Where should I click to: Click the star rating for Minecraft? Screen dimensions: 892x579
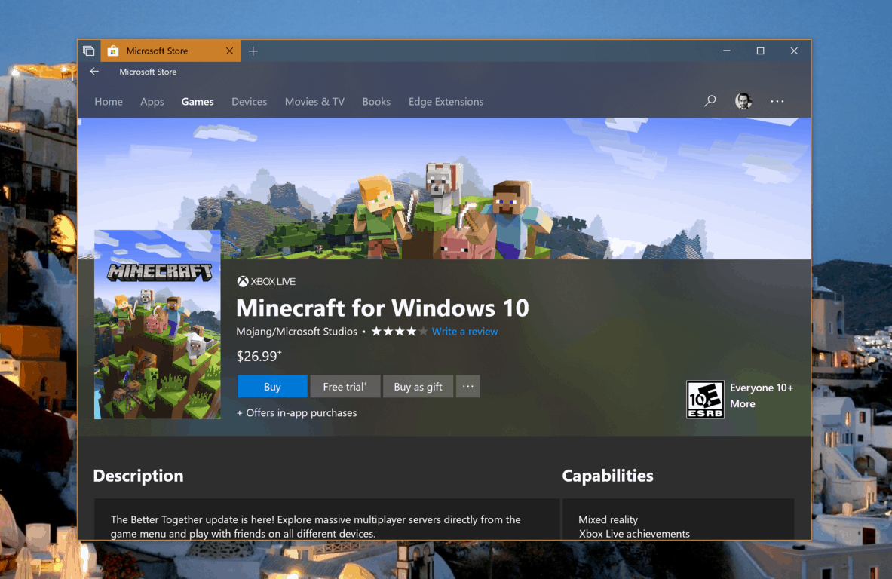tap(399, 331)
